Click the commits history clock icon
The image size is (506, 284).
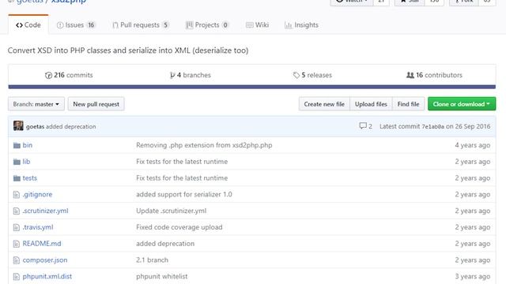[48, 76]
